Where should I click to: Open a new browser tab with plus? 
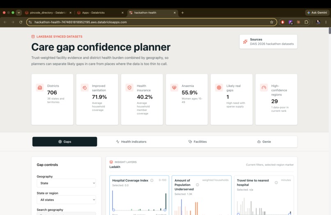183,13
